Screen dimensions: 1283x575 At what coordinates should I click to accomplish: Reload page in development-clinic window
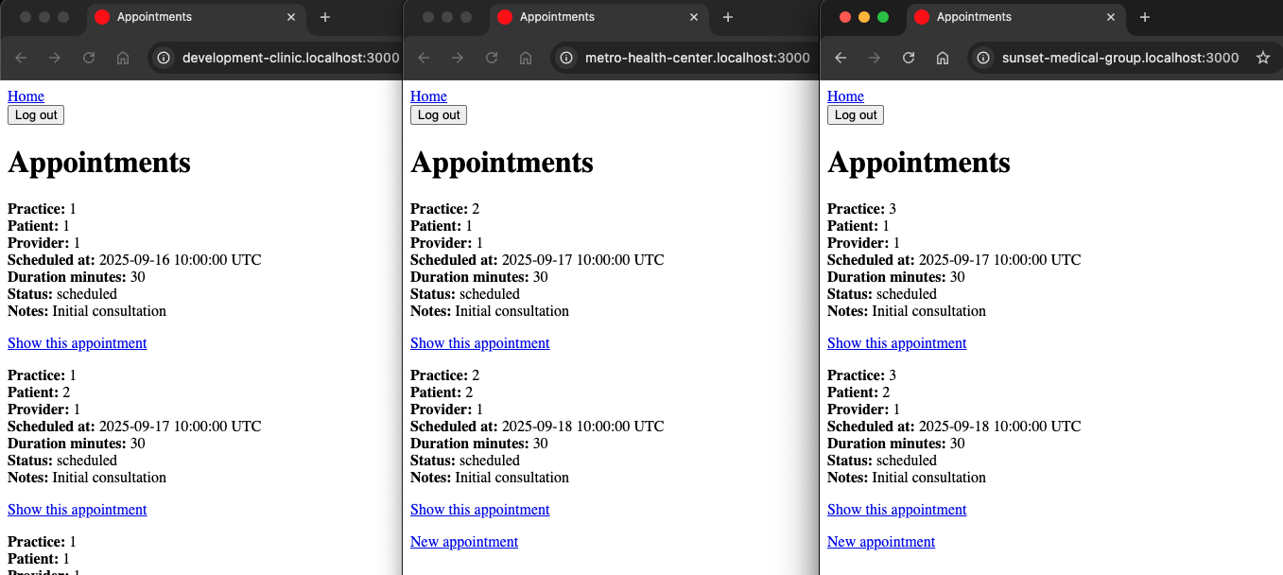click(89, 58)
